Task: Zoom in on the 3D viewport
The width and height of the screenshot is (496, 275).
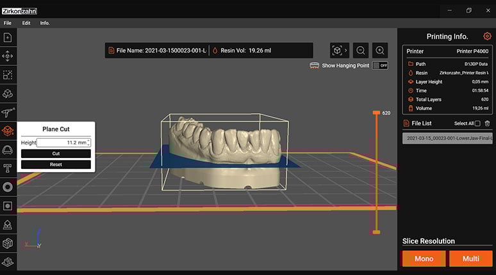Action: 380,51
